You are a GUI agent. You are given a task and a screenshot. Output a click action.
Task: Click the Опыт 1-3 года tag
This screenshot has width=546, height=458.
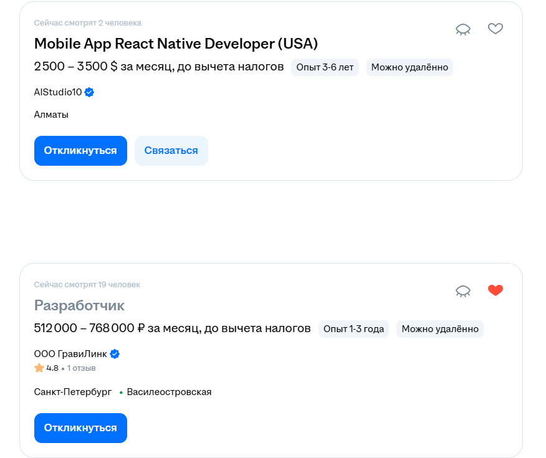tap(353, 329)
